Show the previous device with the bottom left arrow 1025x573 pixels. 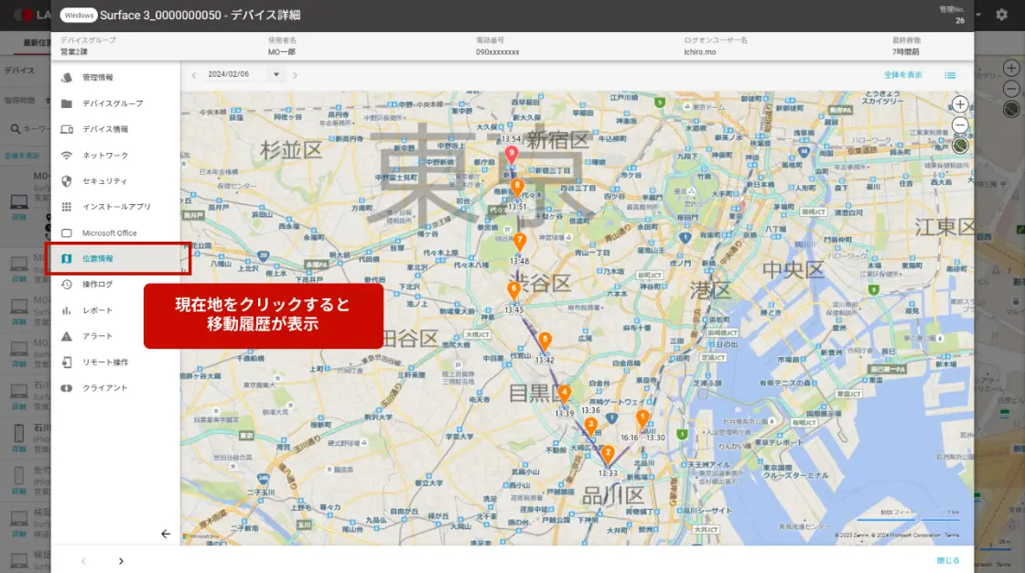coord(83,560)
